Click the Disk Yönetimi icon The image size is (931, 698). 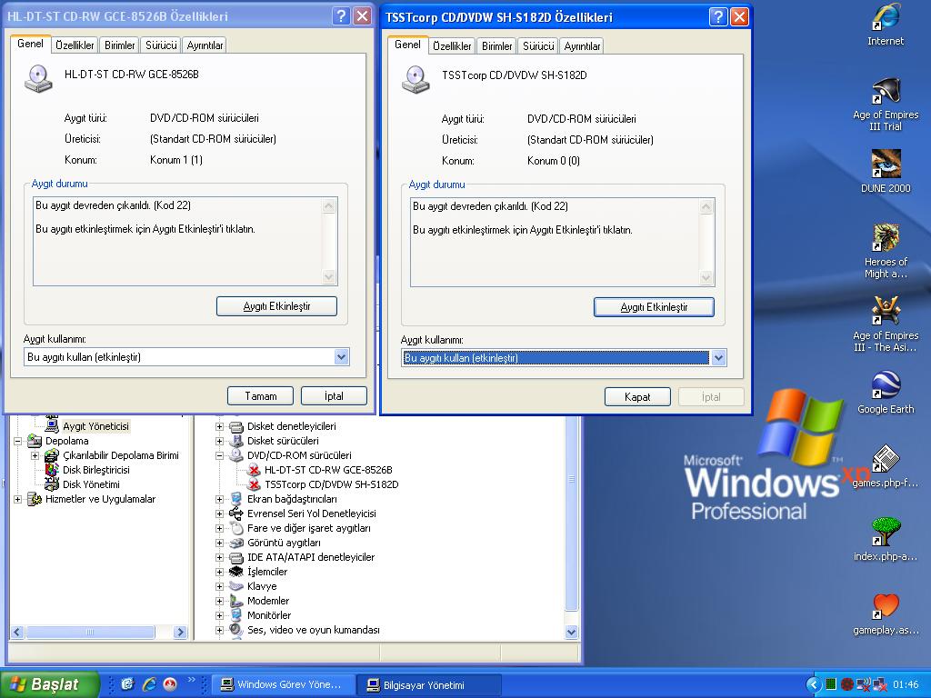tap(52, 484)
